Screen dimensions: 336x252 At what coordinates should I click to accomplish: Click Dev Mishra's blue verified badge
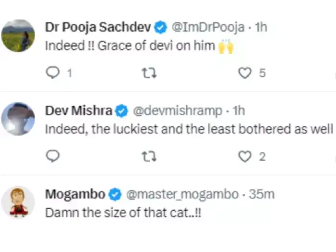[x=121, y=111]
